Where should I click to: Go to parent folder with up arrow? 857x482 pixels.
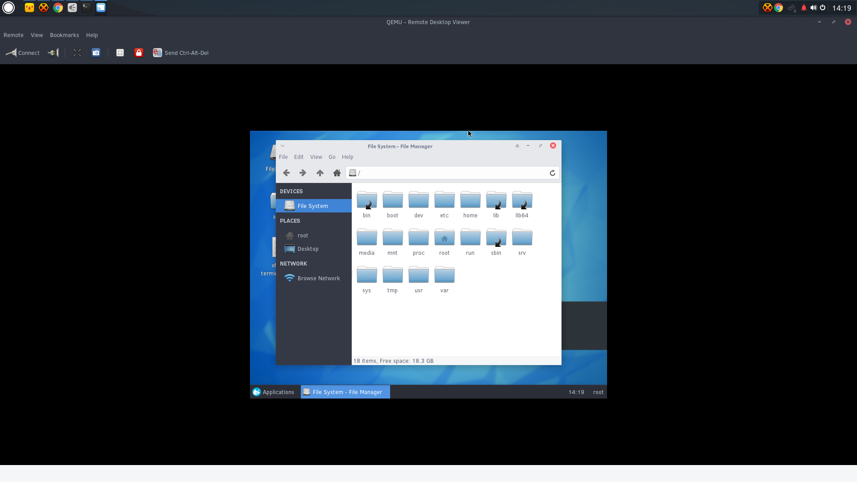click(x=320, y=173)
